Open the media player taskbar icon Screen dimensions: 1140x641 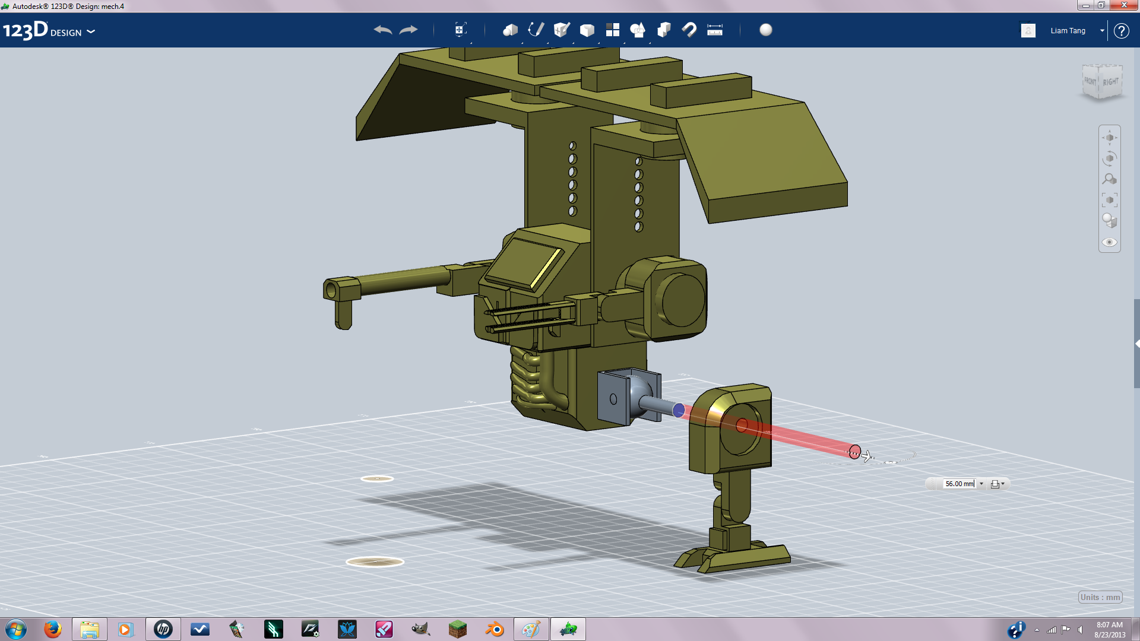(x=125, y=629)
